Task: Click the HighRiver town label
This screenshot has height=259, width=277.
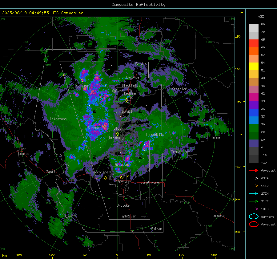Action: tap(128, 216)
